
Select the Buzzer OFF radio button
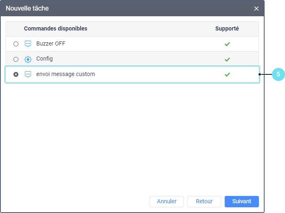(x=16, y=44)
